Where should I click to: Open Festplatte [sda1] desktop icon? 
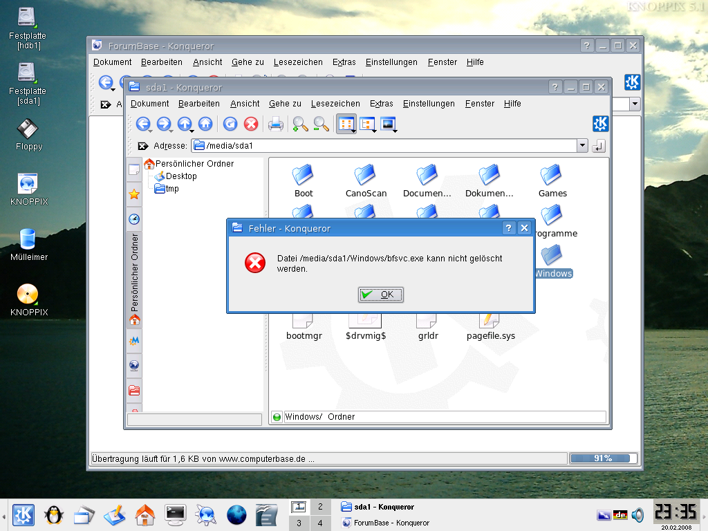tap(28, 84)
